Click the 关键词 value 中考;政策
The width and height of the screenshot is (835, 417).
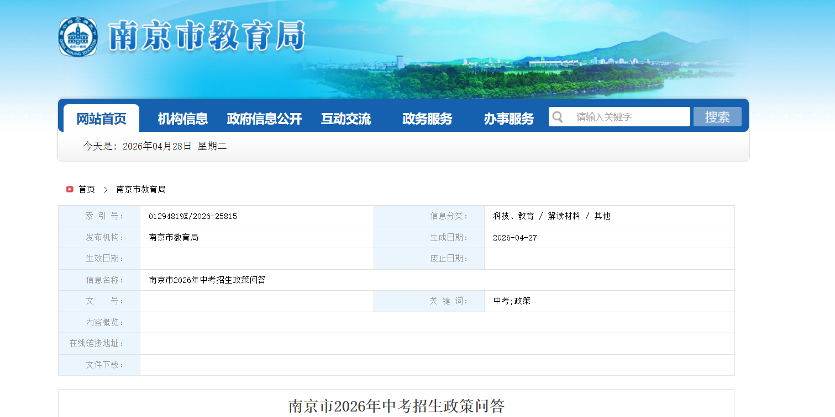(512, 301)
